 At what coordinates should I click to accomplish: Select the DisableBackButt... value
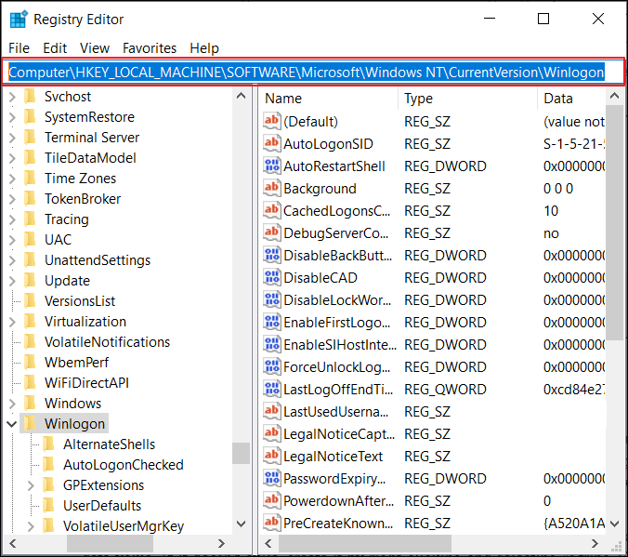338,256
